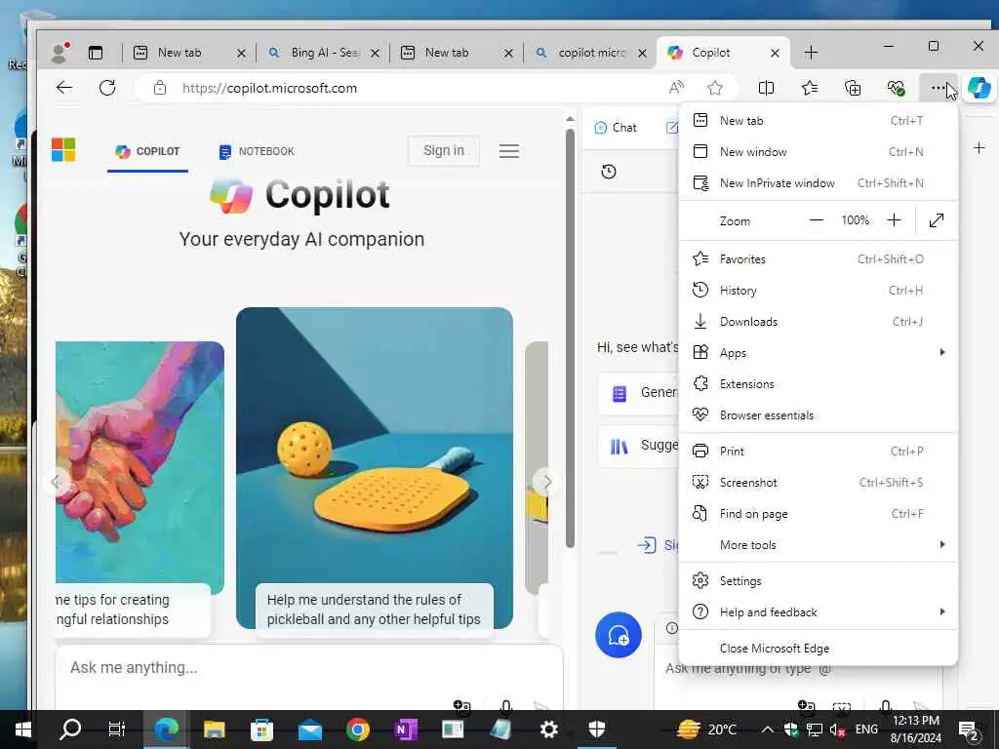Select the COPILOT page tab
The height and width of the screenshot is (749, 999).
[148, 151]
